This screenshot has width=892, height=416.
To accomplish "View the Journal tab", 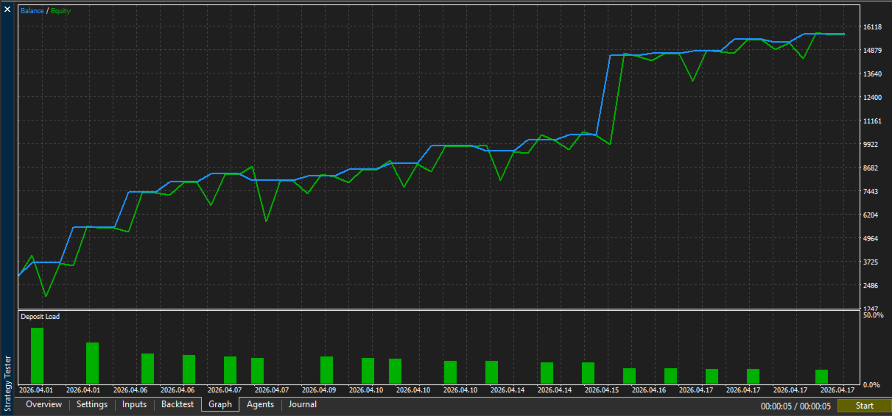I will (303, 404).
